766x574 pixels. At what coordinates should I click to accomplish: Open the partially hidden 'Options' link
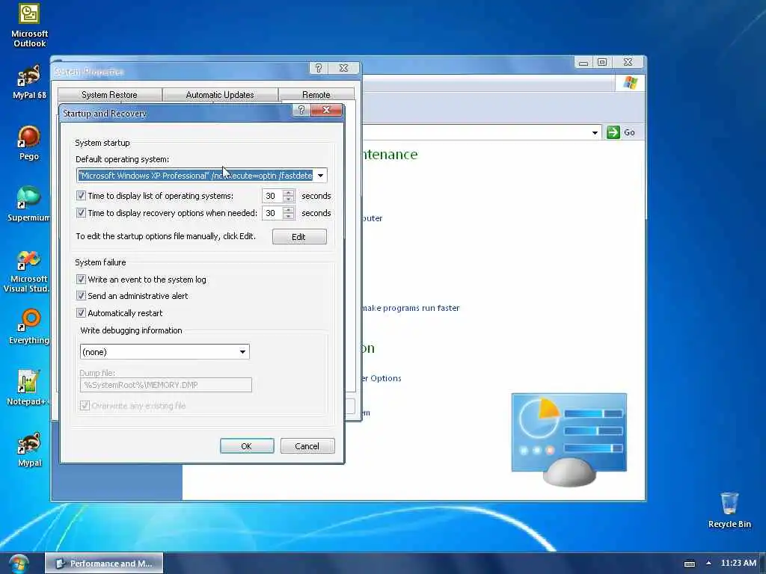[x=382, y=378]
